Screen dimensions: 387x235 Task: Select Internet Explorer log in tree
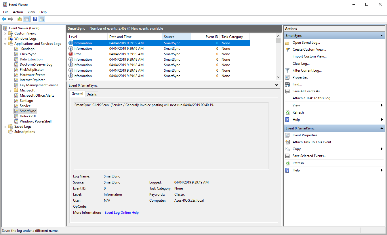coord(32,80)
